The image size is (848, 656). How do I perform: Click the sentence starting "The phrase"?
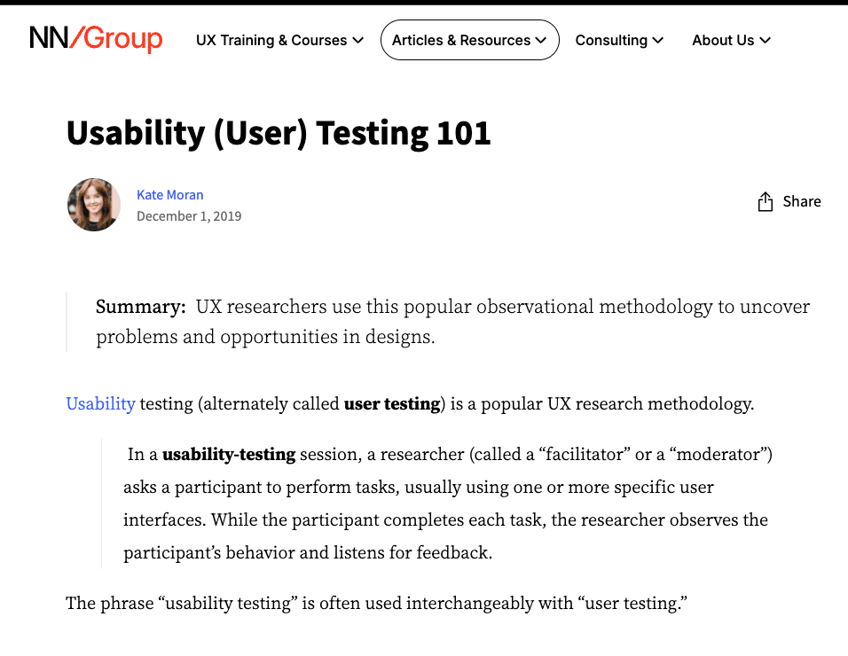tap(377, 604)
